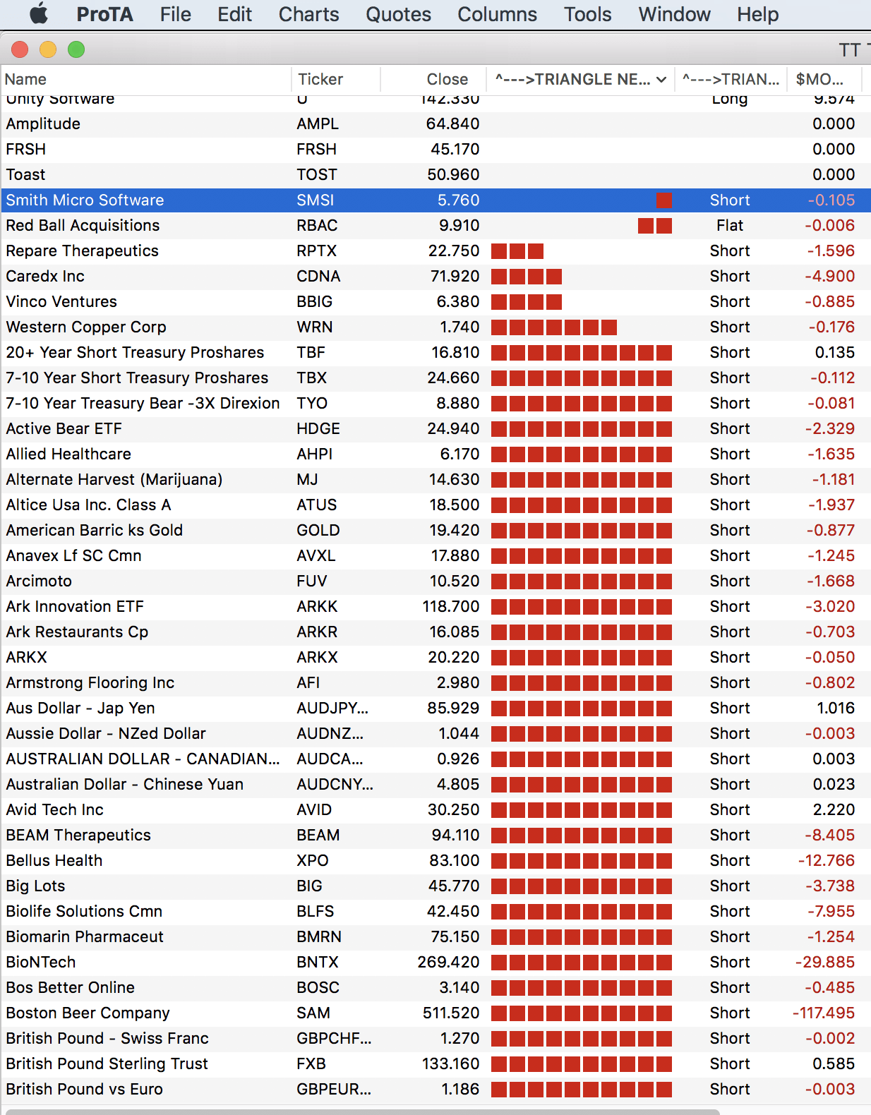Open the Columns menu

(497, 14)
